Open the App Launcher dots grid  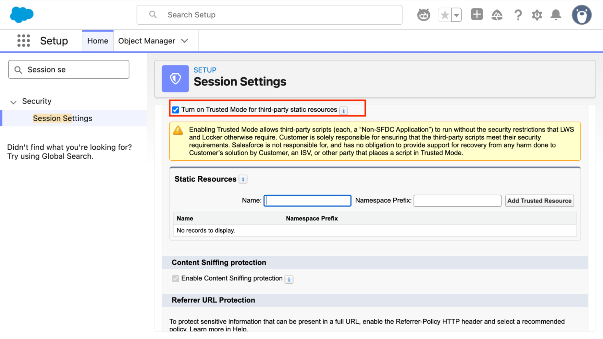coord(23,41)
